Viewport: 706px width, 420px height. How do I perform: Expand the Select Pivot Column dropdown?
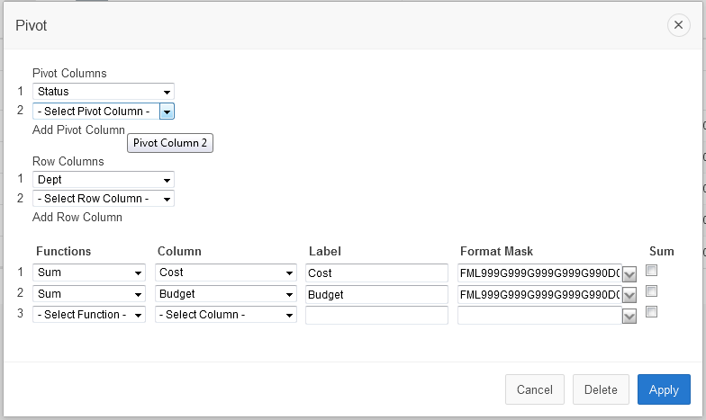(104, 112)
